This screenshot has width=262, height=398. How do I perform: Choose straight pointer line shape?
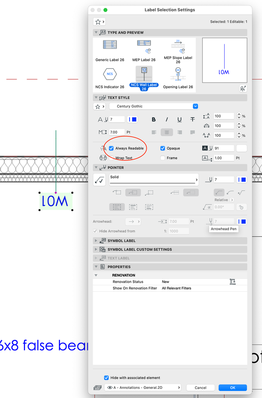219,193
